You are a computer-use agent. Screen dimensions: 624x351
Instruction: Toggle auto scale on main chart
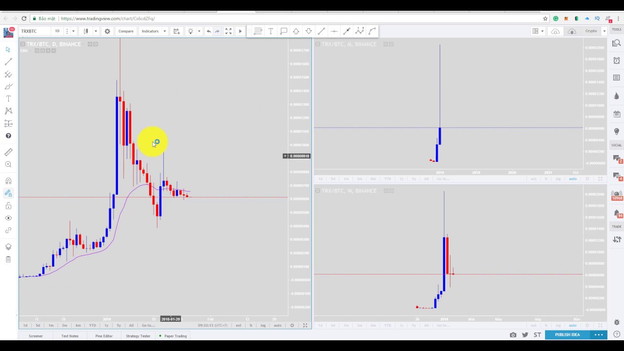277,325
